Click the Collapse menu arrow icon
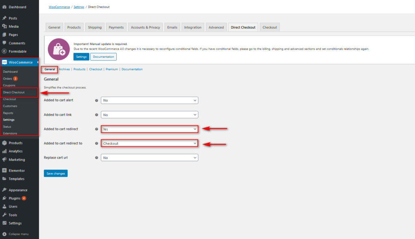Screen dimensions: 415x239 click(4, 234)
